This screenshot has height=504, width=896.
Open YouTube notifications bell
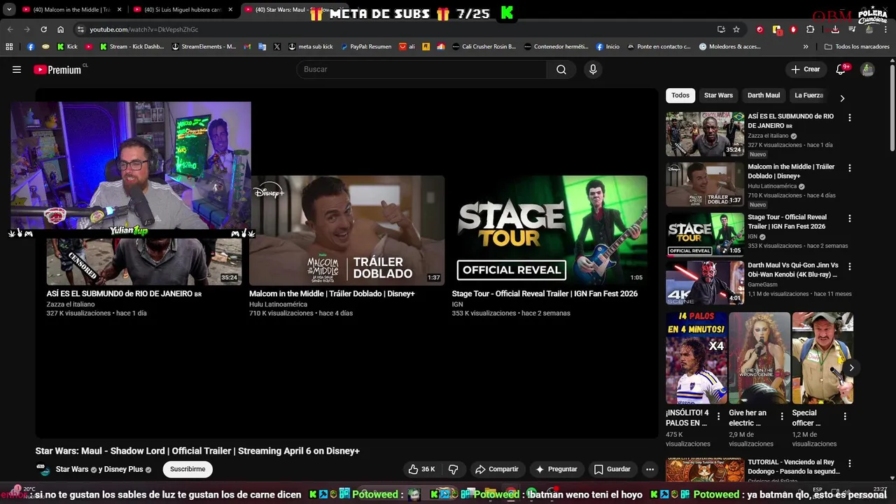[841, 69]
